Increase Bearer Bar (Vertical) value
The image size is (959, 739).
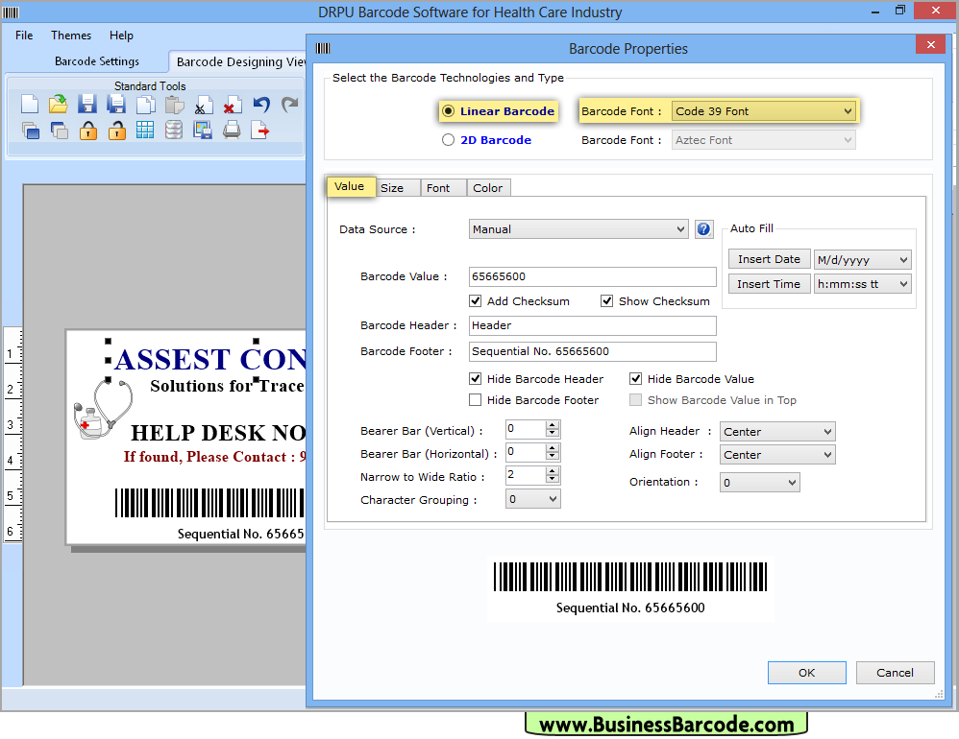click(x=553, y=426)
